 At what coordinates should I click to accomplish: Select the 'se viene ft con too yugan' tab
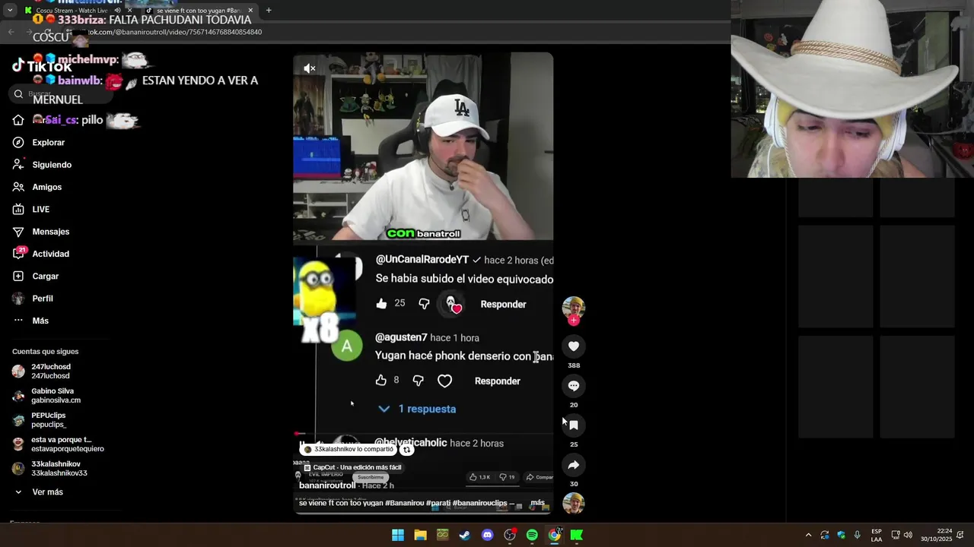pos(198,11)
